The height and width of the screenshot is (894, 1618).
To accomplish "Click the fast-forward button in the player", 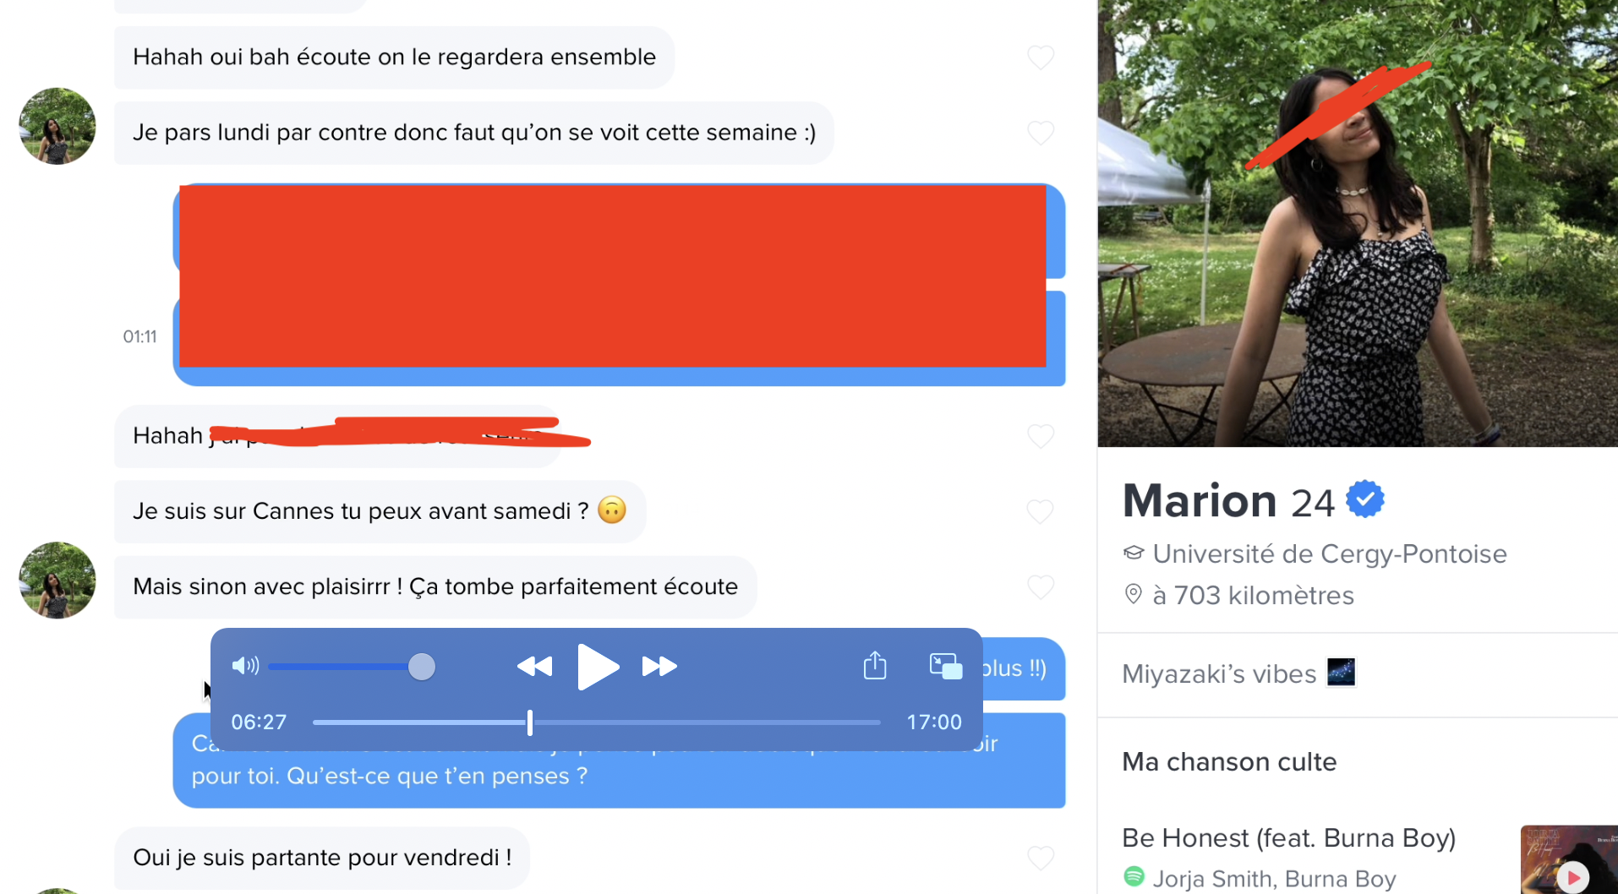I will [659, 667].
